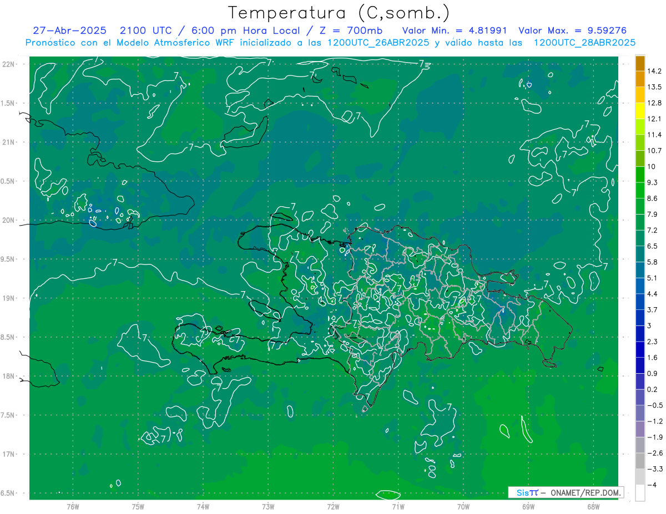Click the "22N" latitude axis label
Viewport: 666px width, 514px height.
[8, 64]
